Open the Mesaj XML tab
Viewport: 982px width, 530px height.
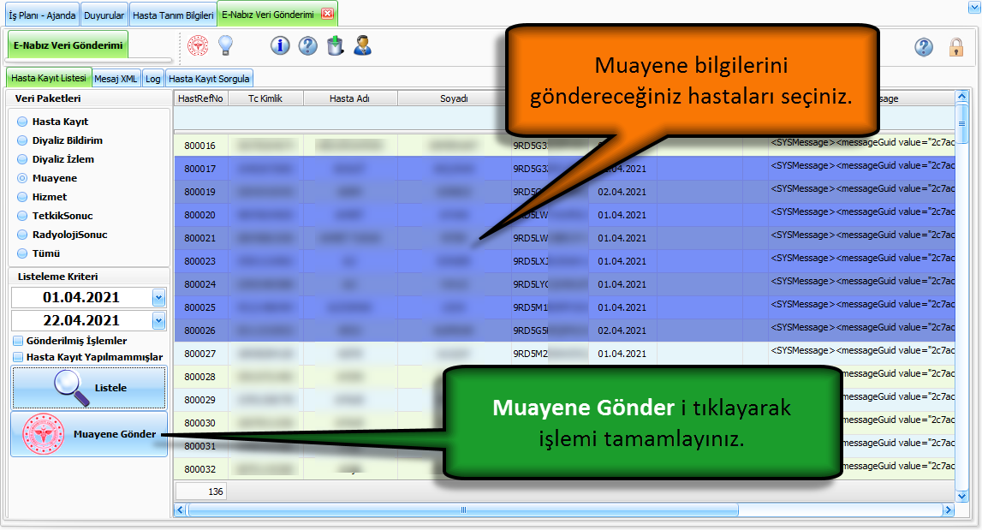coord(116,79)
